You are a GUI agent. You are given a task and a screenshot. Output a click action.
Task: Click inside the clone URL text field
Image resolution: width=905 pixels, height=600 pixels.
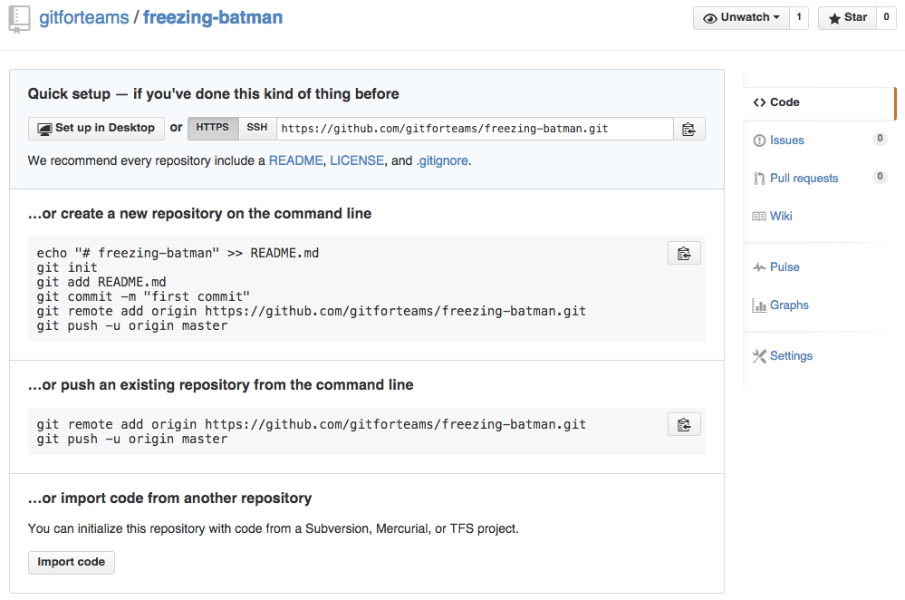click(471, 128)
